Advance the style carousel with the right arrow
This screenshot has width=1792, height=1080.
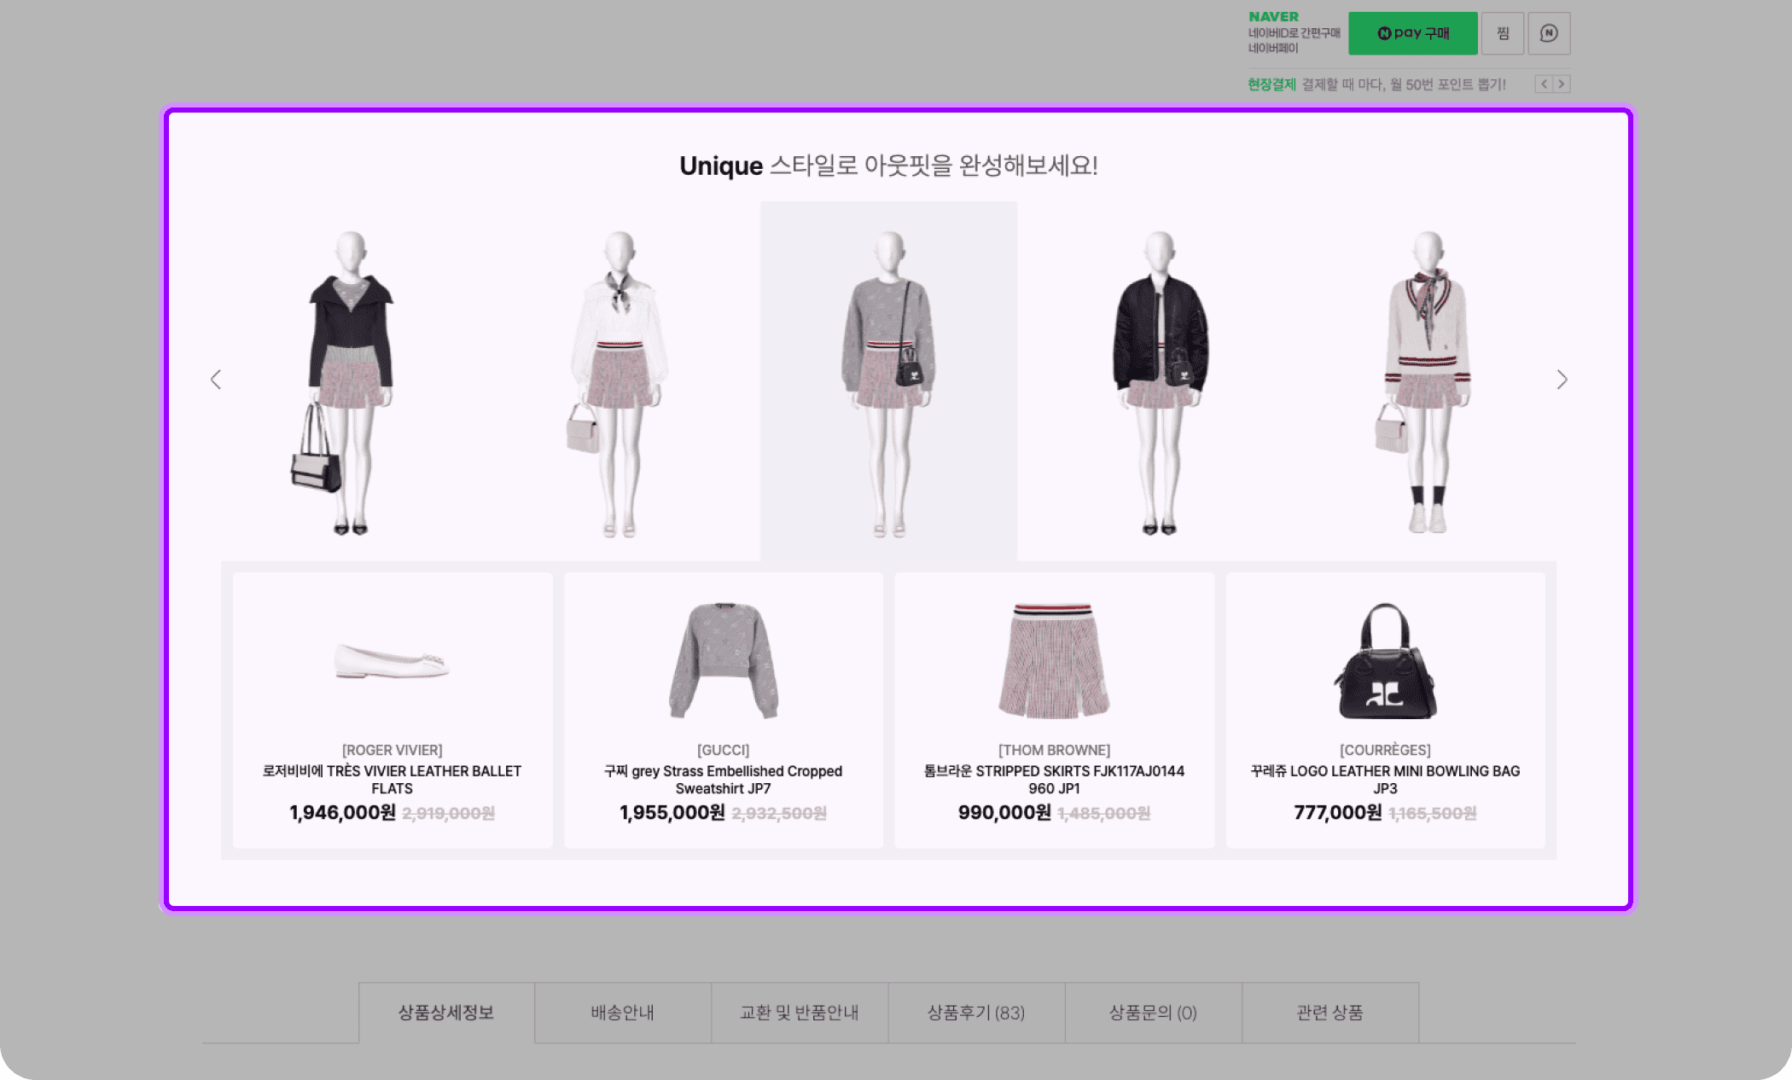(x=1562, y=380)
